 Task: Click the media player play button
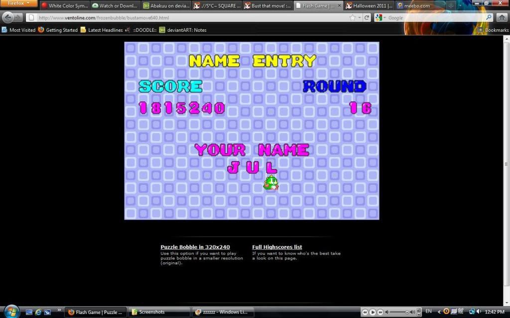pos(373,312)
